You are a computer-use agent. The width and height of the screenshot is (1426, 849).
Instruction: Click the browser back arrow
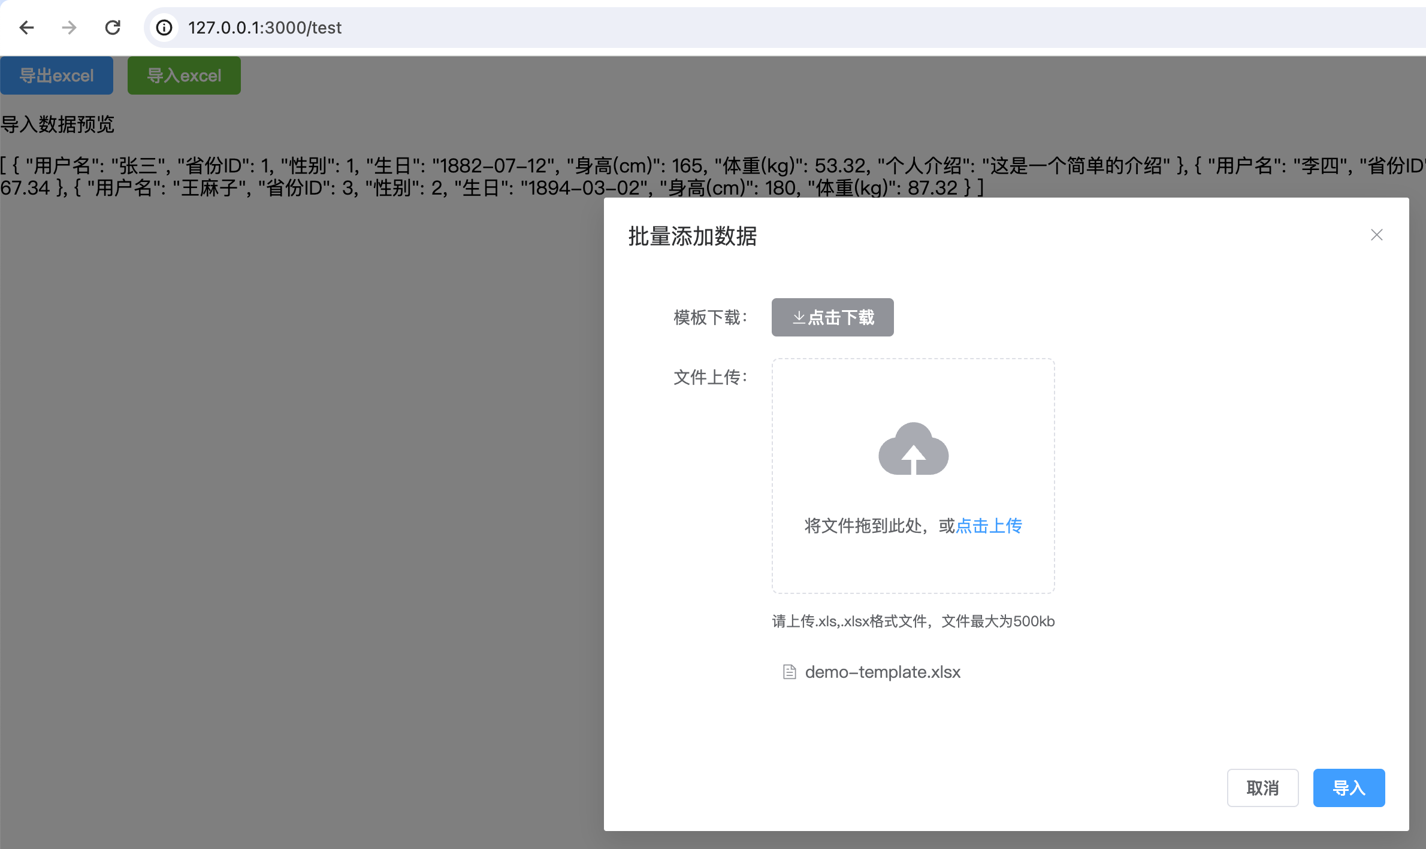point(27,28)
